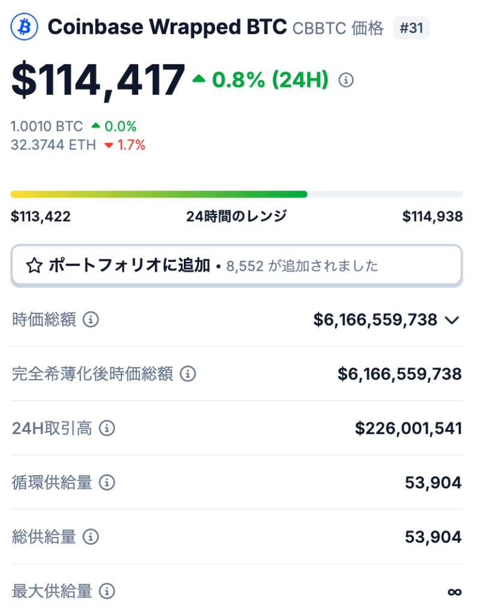Click the $114,417 price display

(98, 80)
